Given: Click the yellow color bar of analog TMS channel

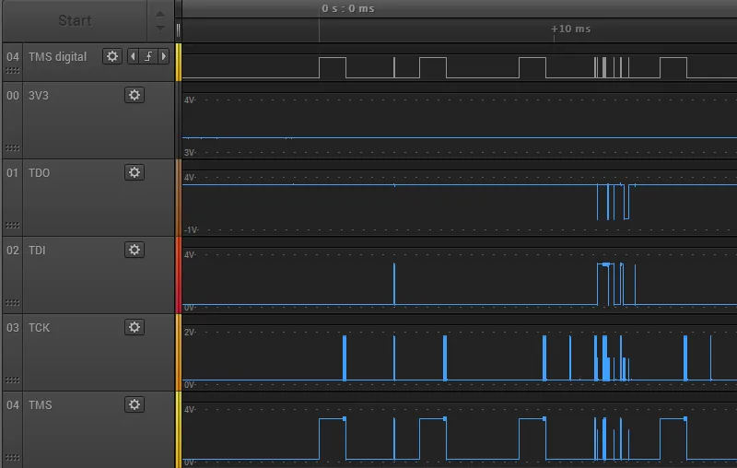Looking at the screenshot, I should click(x=179, y=430).
